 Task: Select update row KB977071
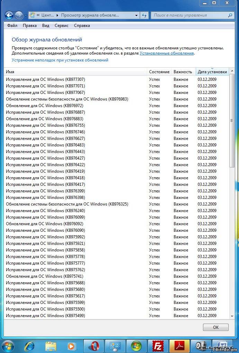[116, 86]
